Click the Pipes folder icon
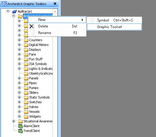156x137 pixels. coord(26,83)
